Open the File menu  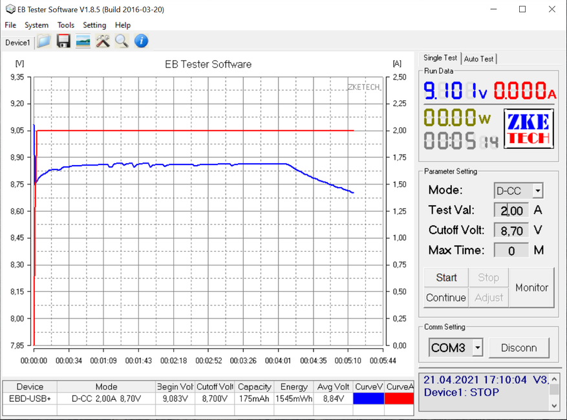pyautogui.click(x=10, y=25)
